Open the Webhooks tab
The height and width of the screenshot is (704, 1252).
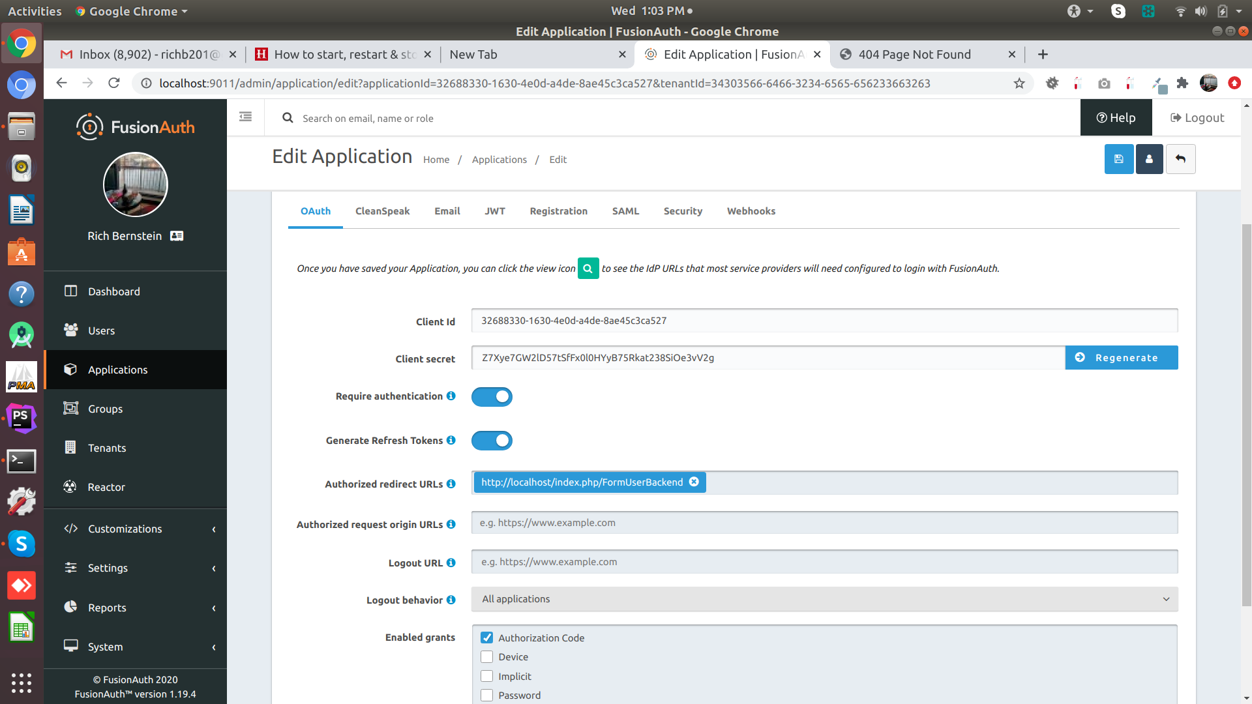[751, 211]
